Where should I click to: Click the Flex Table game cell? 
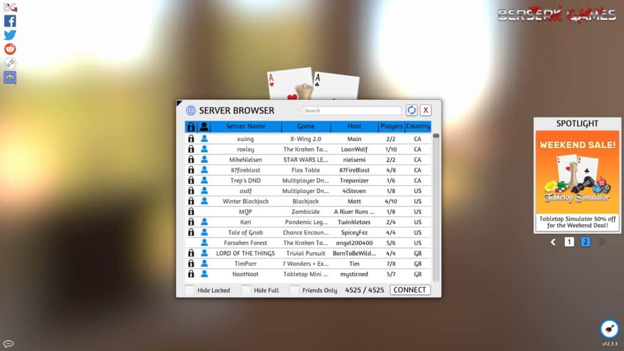point(306,170)
